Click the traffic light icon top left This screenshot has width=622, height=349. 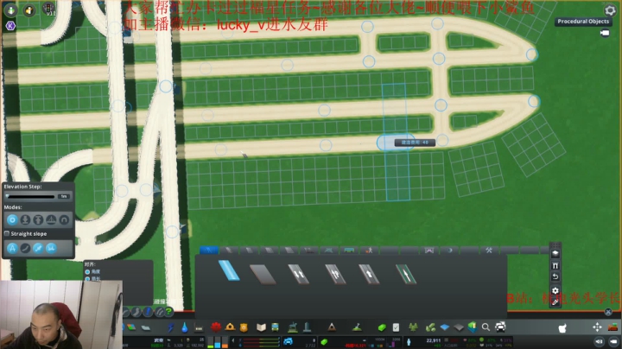point(48,9)
